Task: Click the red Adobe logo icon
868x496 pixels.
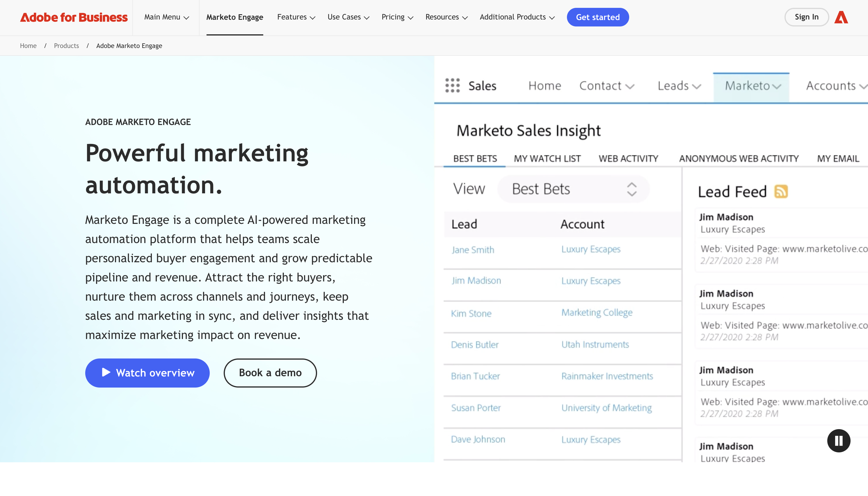Action: (841, 17)
